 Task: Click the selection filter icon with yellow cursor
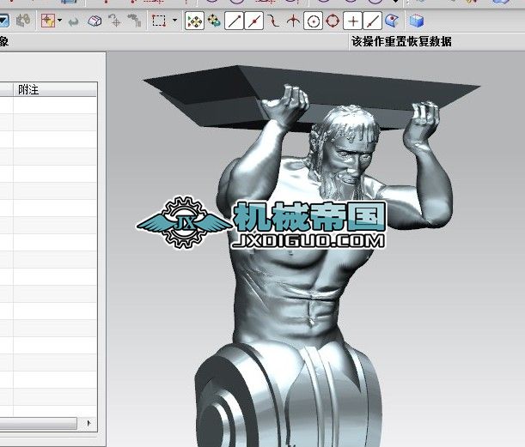pos(48,21)
